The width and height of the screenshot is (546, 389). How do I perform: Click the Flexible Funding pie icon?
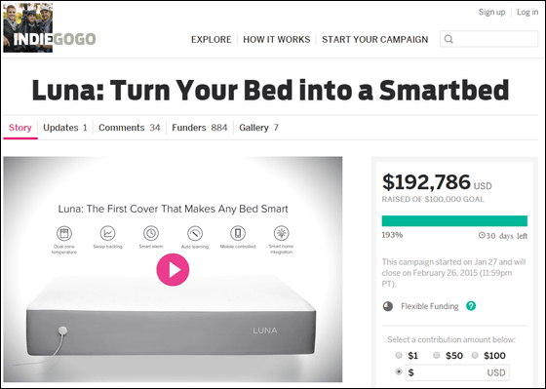click(x=388, y=306)
